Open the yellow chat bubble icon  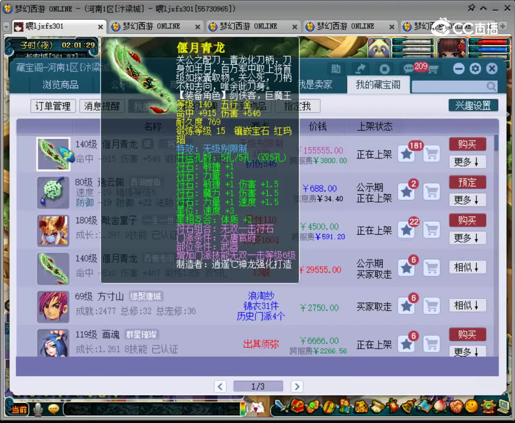[53, 409]
